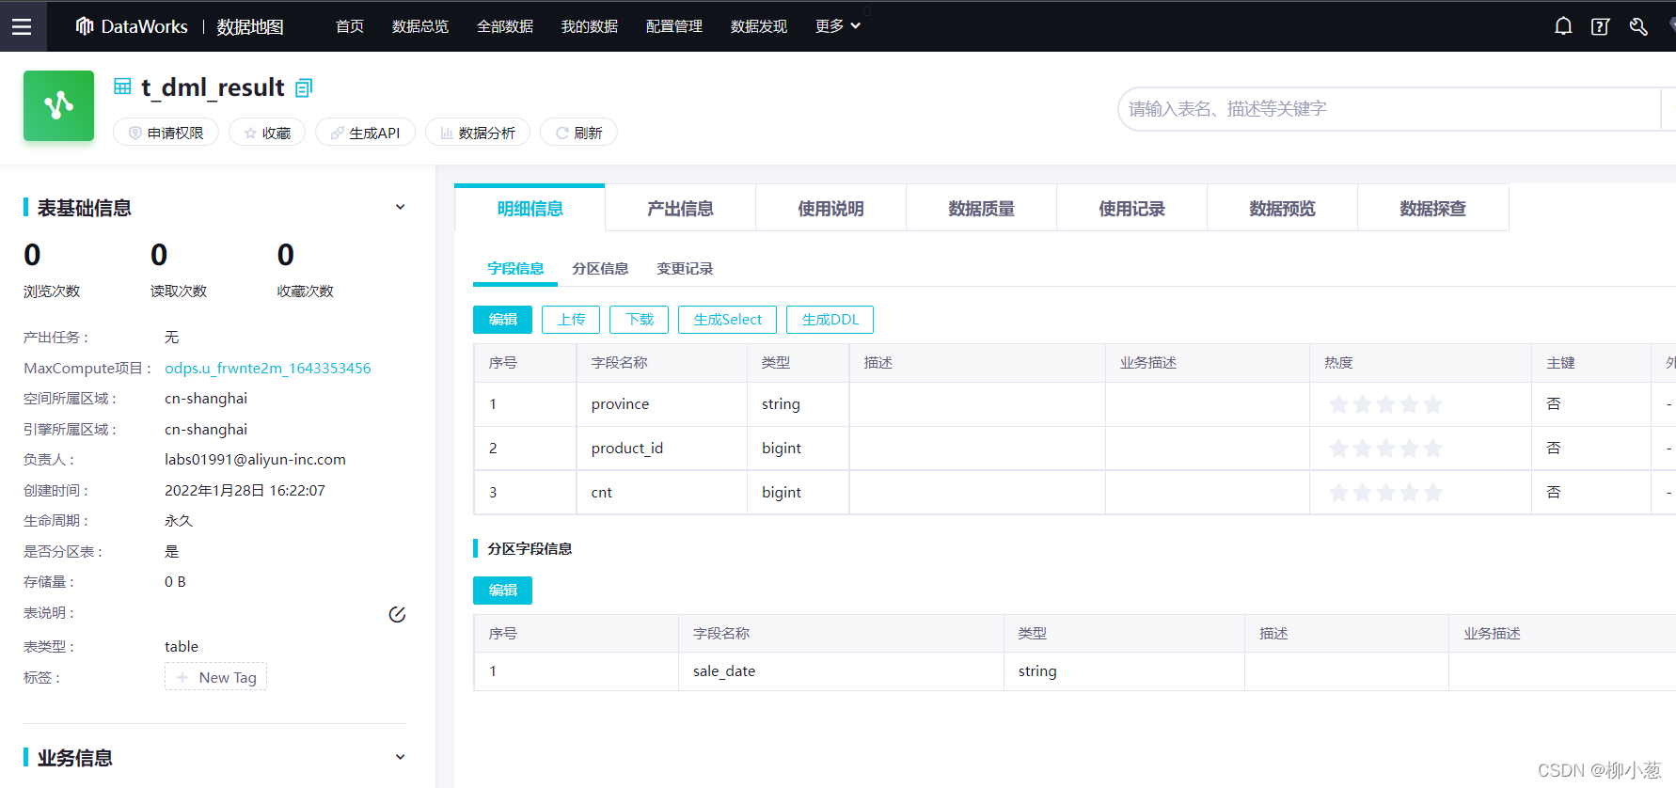Rate heat stars for province row
The height and width of the screenshot is (788, 1676).
(x=1384, y=404)
